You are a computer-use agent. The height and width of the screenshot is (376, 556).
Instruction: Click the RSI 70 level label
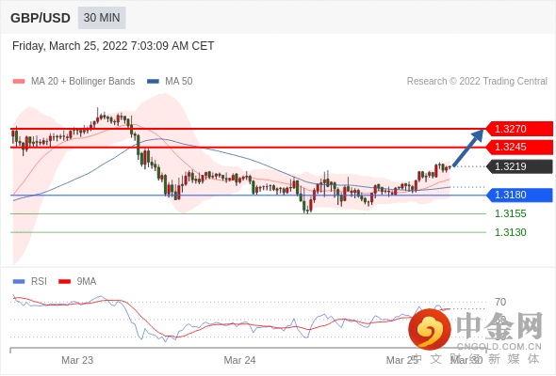[x=500, y=302]
